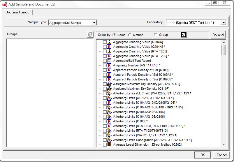Enable the Group checkbox
Image resolution: width=234 pixels, height=162 pixels.
(156, 35)
